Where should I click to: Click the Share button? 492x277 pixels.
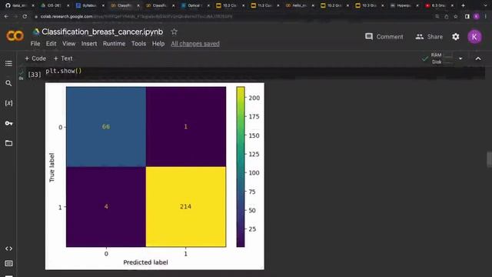click(x=429, y=37)
